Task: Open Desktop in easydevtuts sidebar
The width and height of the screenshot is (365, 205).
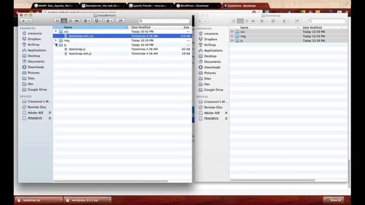Action: coord(34,56)
